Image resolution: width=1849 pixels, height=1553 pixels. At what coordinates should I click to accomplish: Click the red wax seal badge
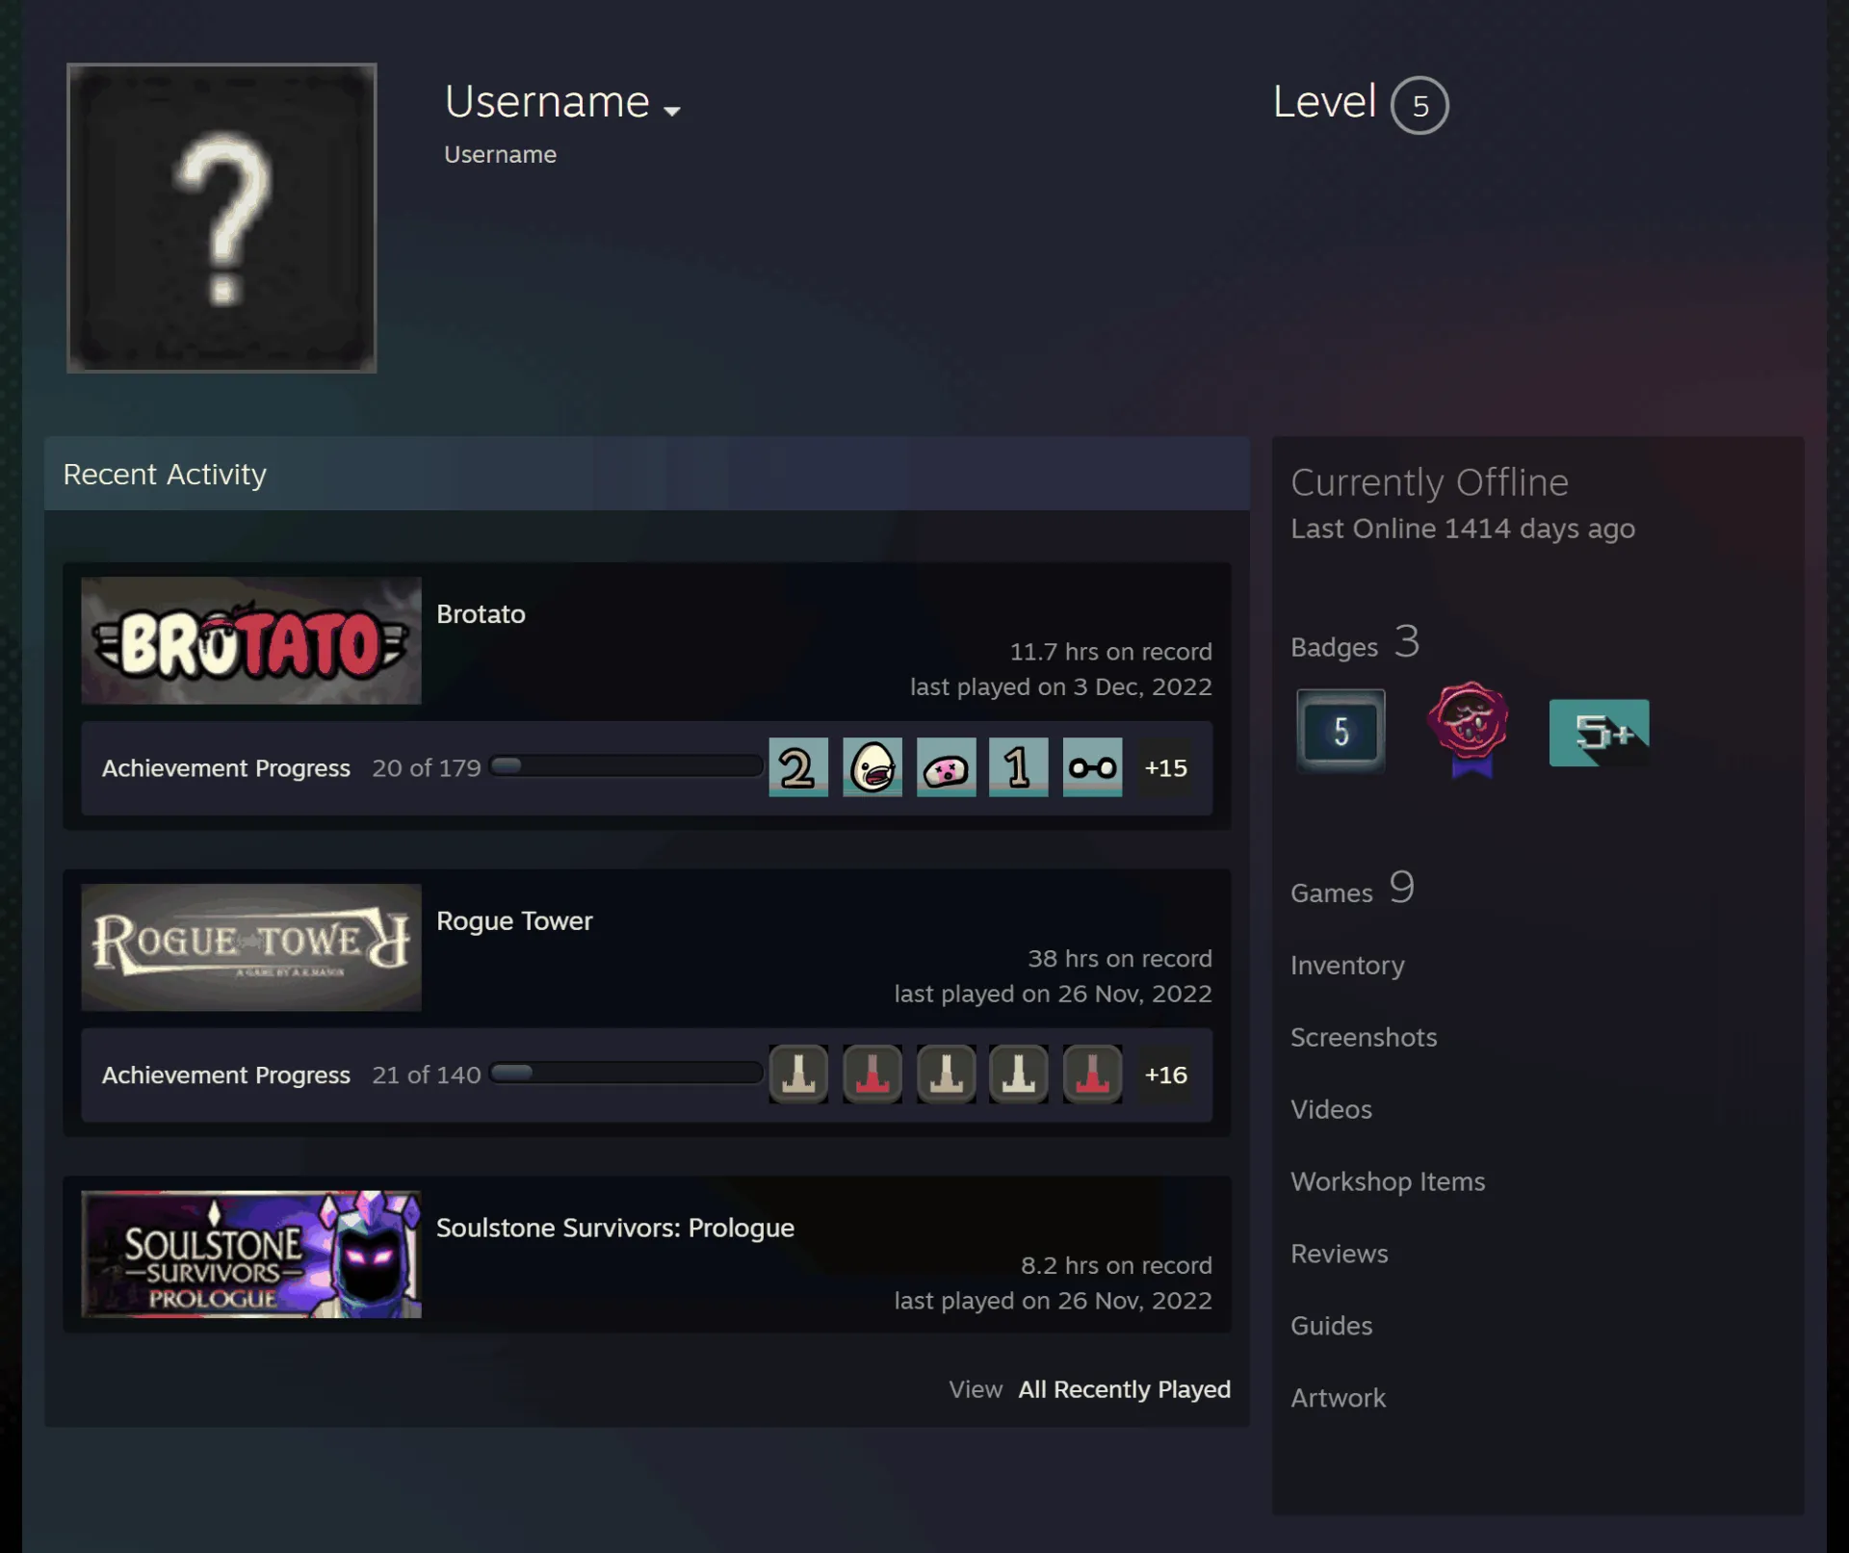tap(1469, 730)
